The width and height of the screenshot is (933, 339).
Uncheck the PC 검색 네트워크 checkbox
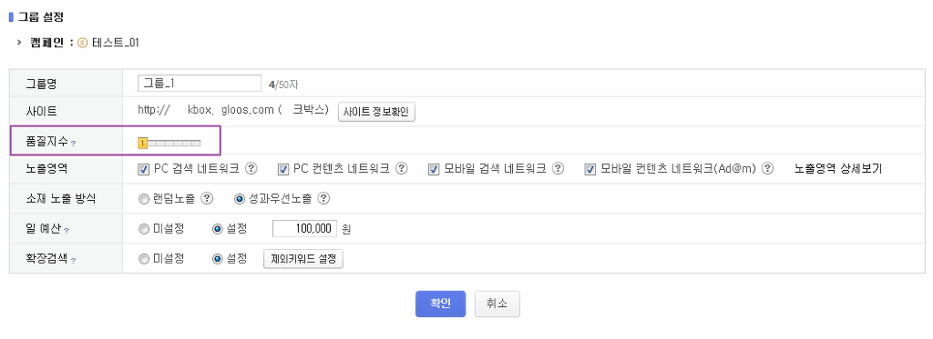[x=143, y=169]
